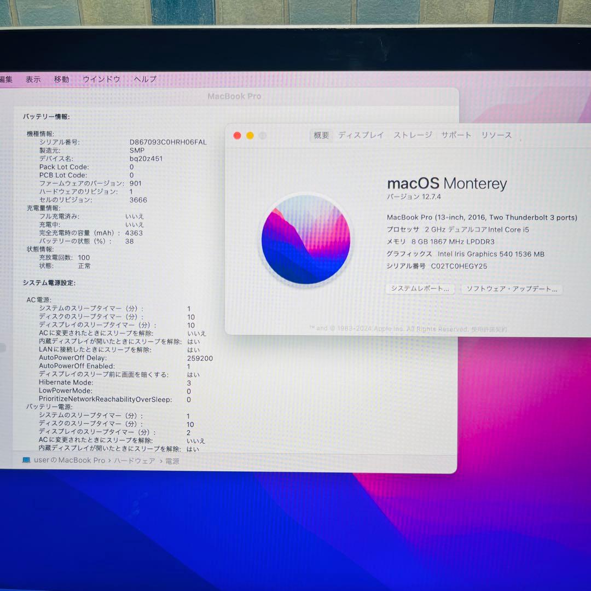Open the 編集 menu
The height and width of the screenshot is (591, 591).
[5, 79]
